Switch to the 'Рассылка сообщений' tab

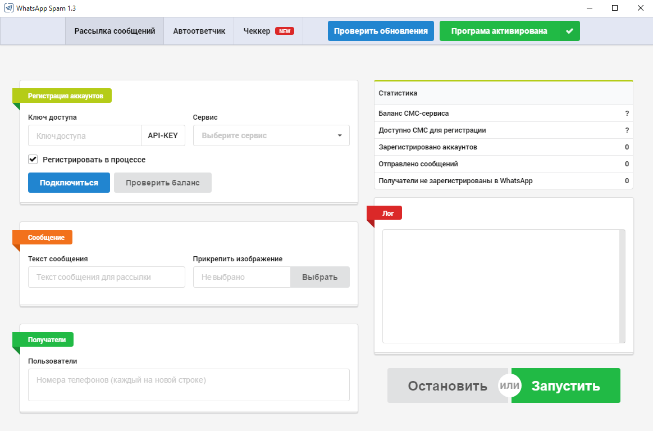tap(115, 31)
